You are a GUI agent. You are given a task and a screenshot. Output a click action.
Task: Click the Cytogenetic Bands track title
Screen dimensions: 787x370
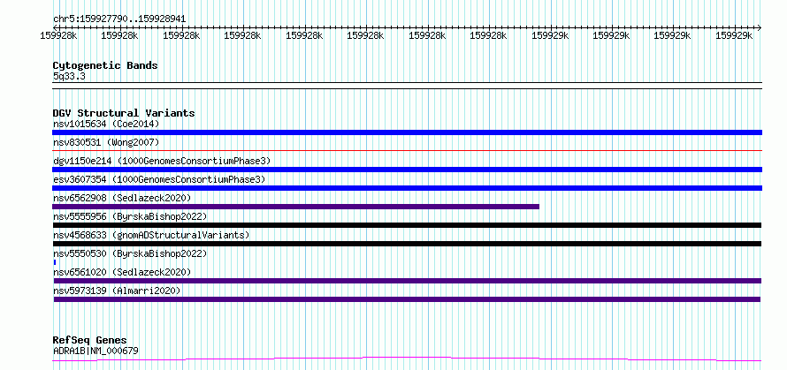[x=105, y=65]
